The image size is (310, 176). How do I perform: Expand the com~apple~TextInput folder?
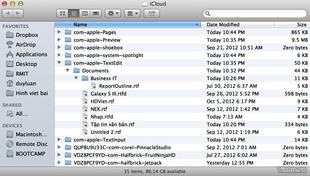(59, 140)
